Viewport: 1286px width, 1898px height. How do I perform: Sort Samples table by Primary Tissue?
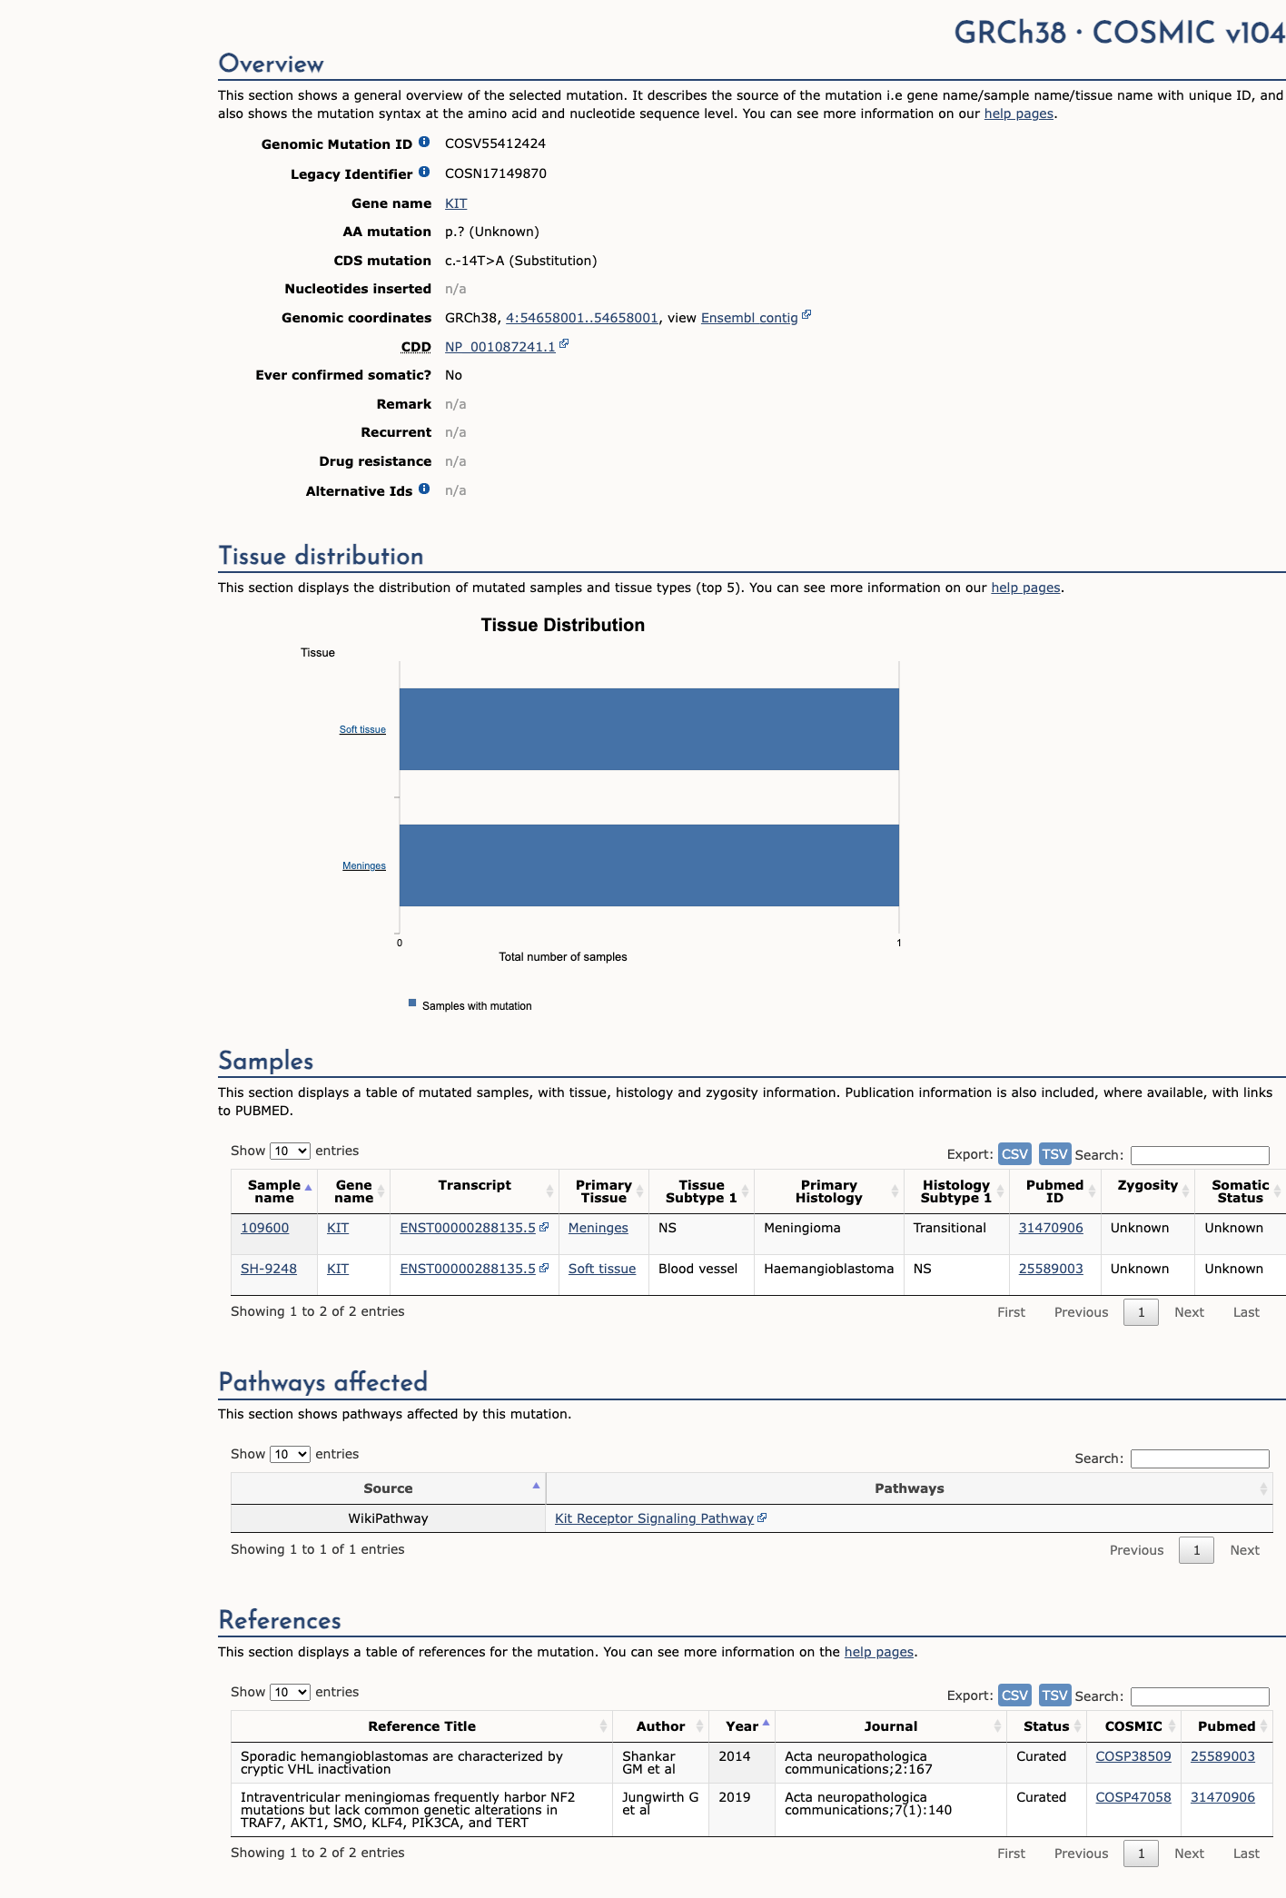[604, 1191]
